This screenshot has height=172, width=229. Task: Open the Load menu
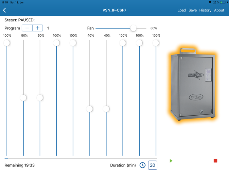pyautogui.click(x=182, y=10)
